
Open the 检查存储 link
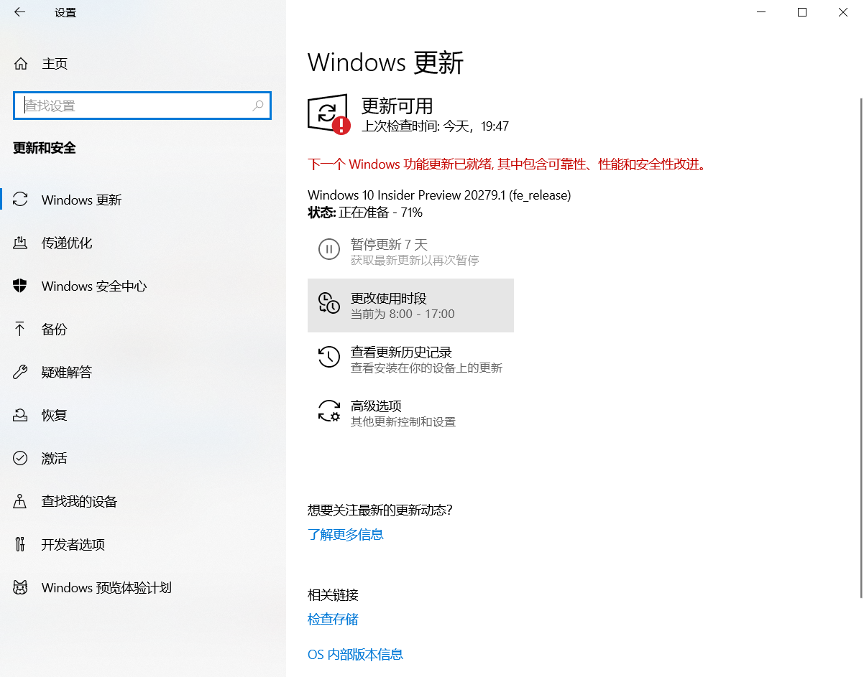(x=333, y=619)
